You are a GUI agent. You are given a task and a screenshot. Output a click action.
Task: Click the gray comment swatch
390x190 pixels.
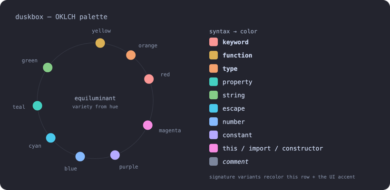tap(214, 161)
